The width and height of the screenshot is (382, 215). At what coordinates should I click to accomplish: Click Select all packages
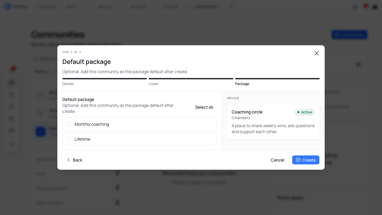(x=204, y=107)
